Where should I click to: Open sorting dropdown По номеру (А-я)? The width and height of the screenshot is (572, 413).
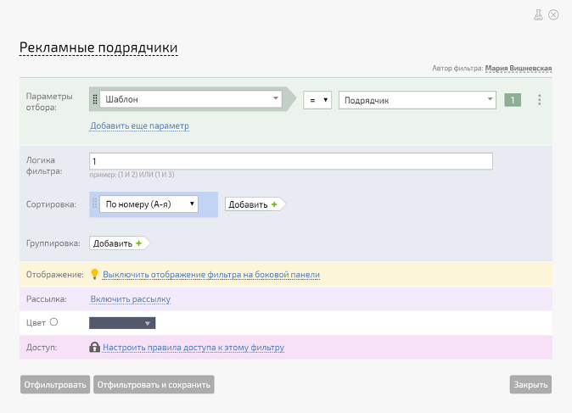click(x=150, y=204)
